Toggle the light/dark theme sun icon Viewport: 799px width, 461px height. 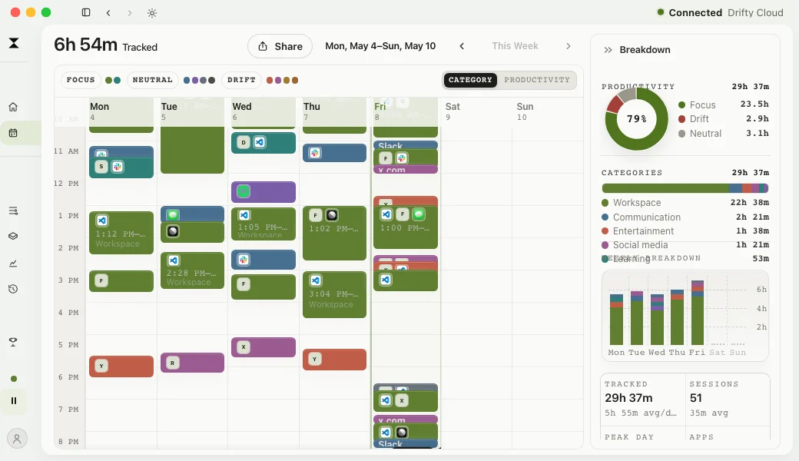coord(152,13)
